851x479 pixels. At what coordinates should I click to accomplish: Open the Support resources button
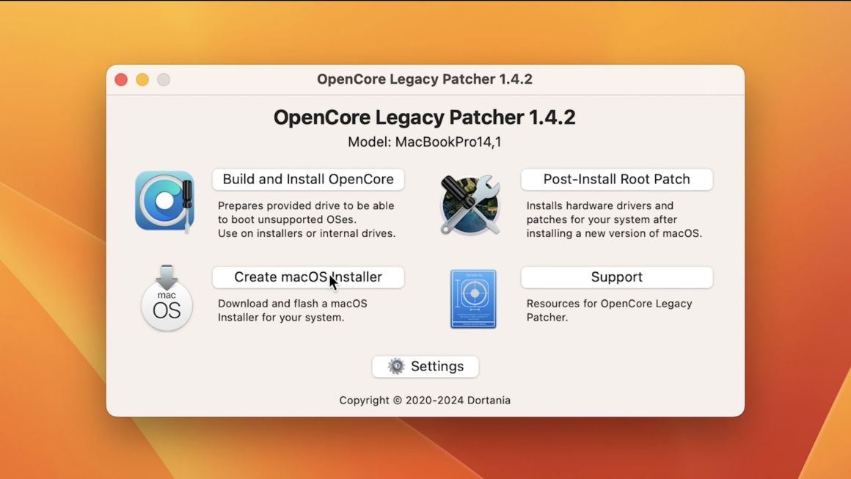(x=616, y=277)
